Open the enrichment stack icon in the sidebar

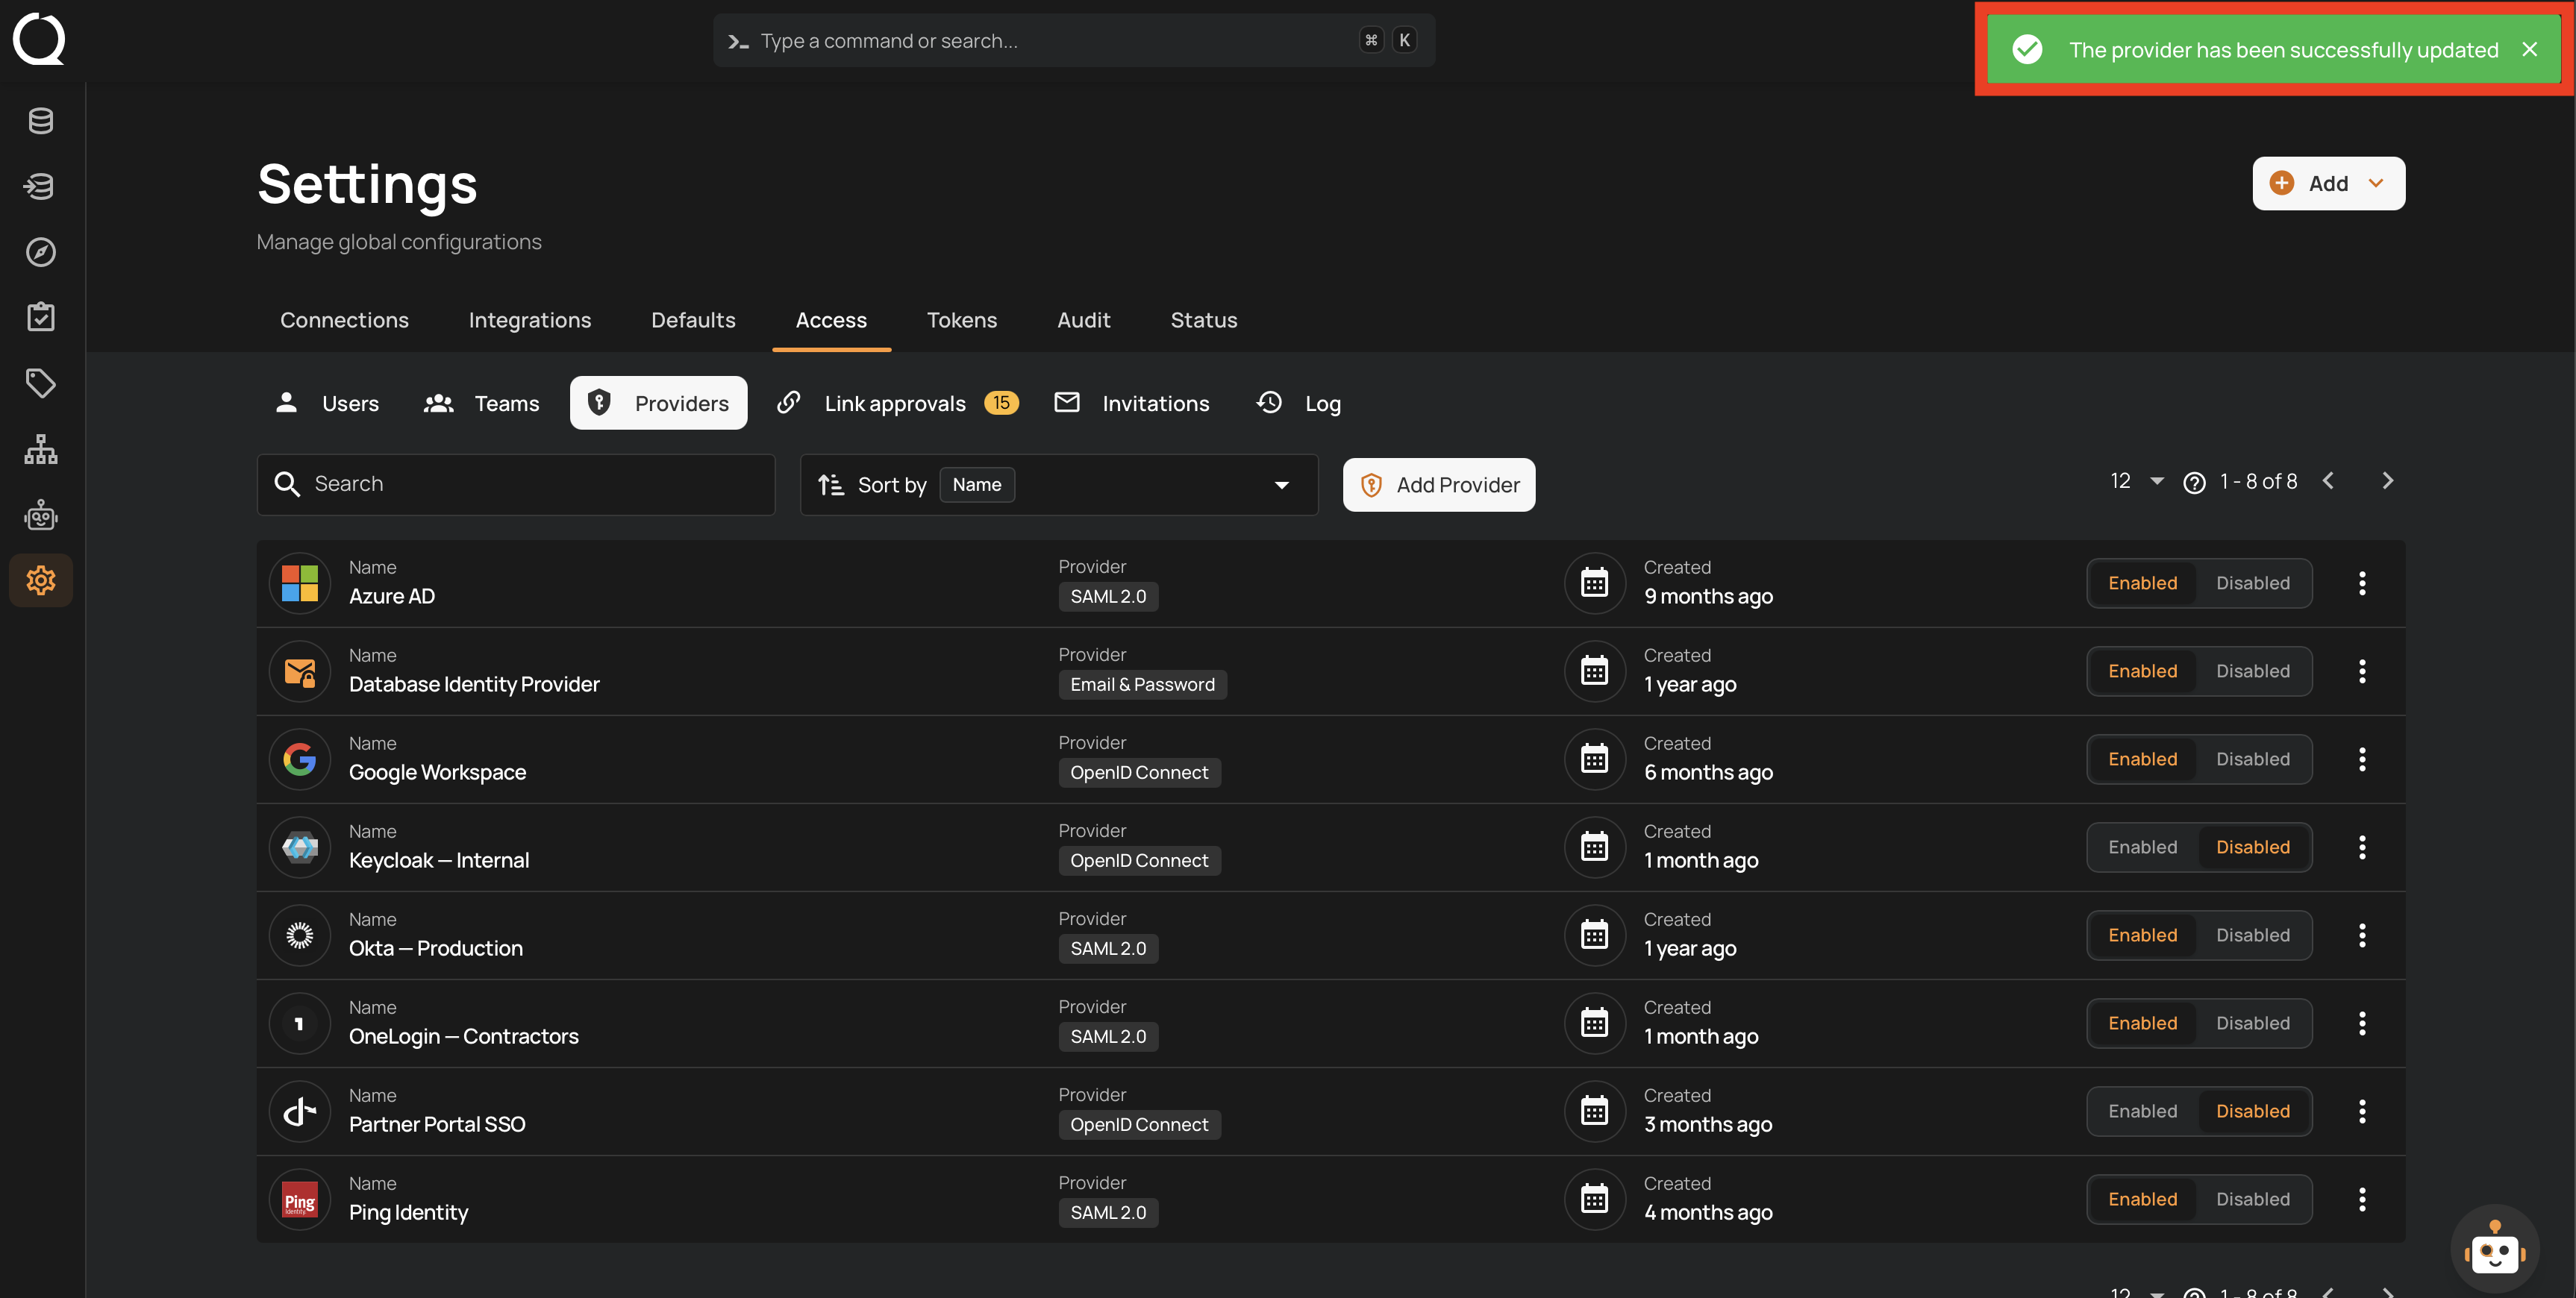pyautogui.click(x=41, y=186)
